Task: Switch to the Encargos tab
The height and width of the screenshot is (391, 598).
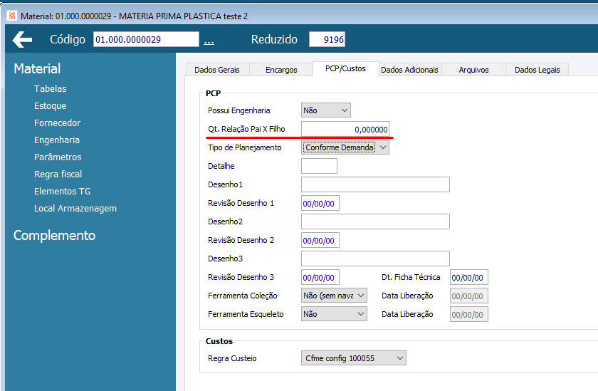Action: pos(281,70)
